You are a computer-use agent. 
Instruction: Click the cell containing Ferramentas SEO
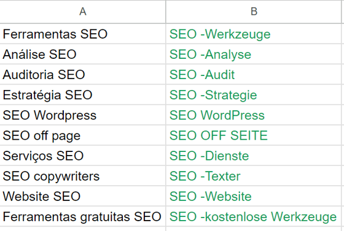click(x=83, y=34)
